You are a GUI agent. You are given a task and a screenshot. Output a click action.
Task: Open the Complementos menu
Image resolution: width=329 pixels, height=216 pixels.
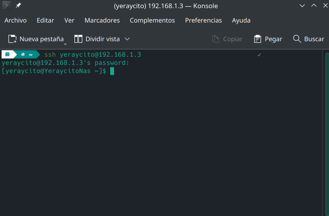tap(152, 20)
